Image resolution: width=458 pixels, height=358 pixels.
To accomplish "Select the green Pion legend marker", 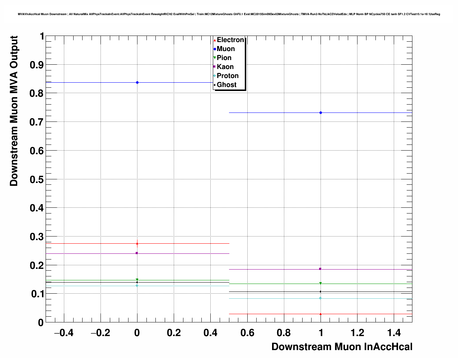I will (215, 58).
